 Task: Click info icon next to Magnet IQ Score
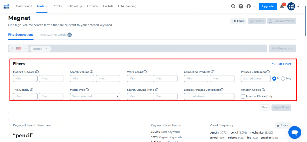tap(37, 72)
